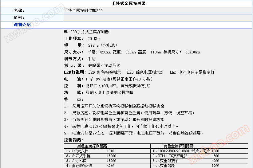Click the 详细介绍 section heading
The image size is (253, 168).
tap(22, 25)
